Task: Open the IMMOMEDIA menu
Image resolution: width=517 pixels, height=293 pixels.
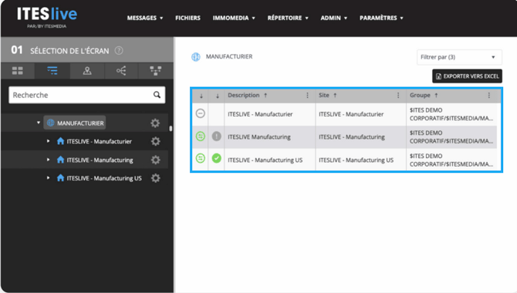Action: pos(234,18)
